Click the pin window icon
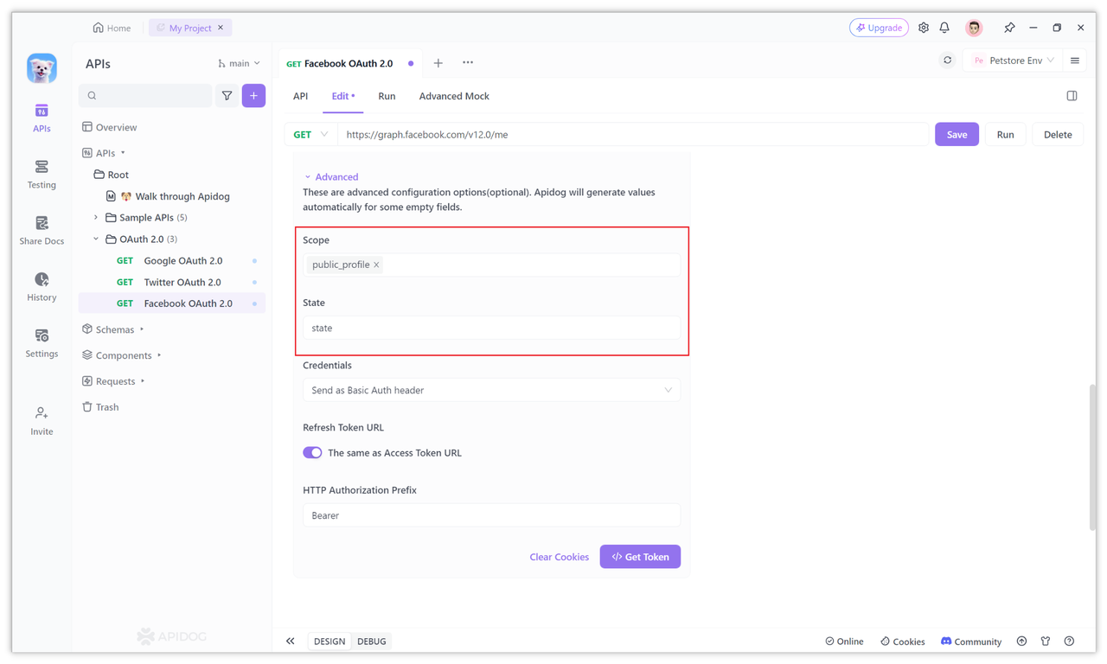The image size is (1107, 664). (1009, 28)
